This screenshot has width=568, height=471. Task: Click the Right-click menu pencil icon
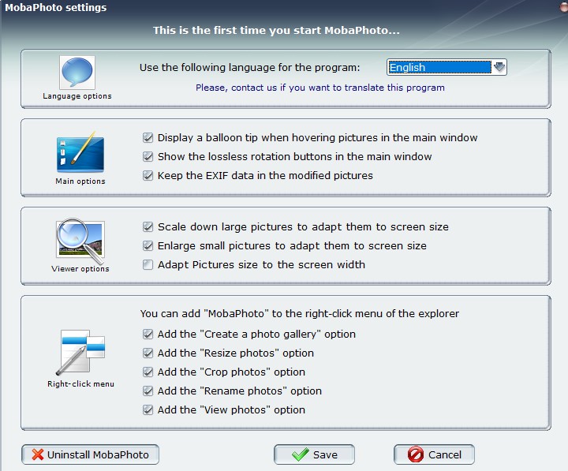tap(80, 352)
